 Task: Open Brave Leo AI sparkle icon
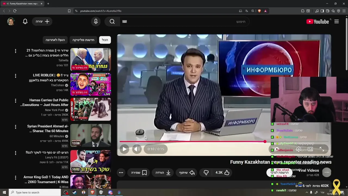point(333,11)
